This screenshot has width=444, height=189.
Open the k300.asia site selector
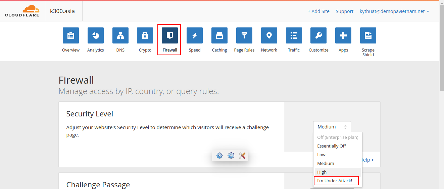[62, 11]
